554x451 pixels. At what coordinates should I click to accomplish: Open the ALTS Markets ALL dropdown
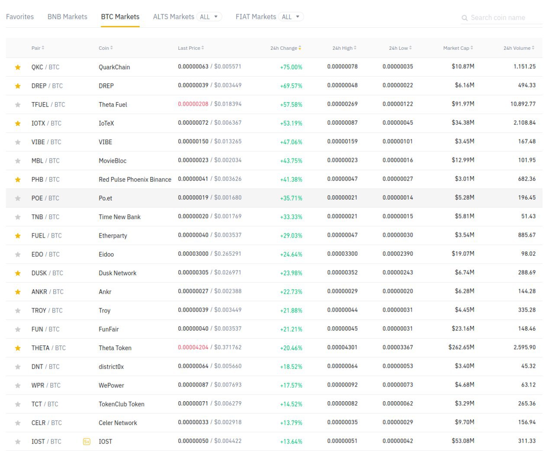pyautogui.click(x=210, y=17)
